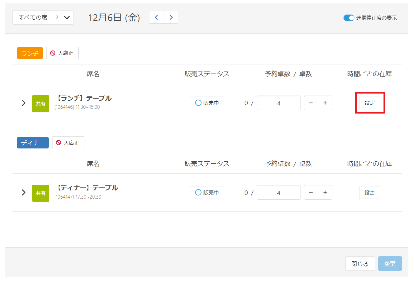Click the 変更 confirmation button

click(390, 263)
